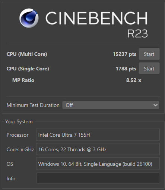Select the CPU (Single Core) label
The image size is (165, 190).
click(x=28, y=69)
